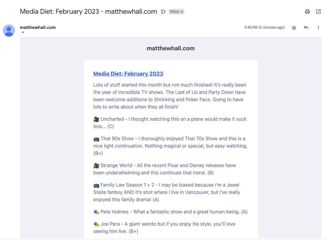Toggle the importance marker beside the subject
This screenshot has width=327, height=240.
pos(163,12)
